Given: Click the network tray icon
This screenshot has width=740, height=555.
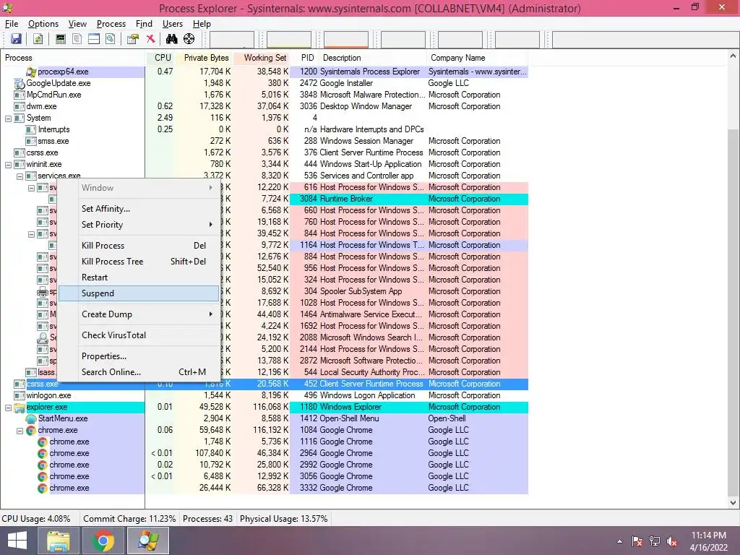Looking at the screenshot, I should [x=655, y=541].
